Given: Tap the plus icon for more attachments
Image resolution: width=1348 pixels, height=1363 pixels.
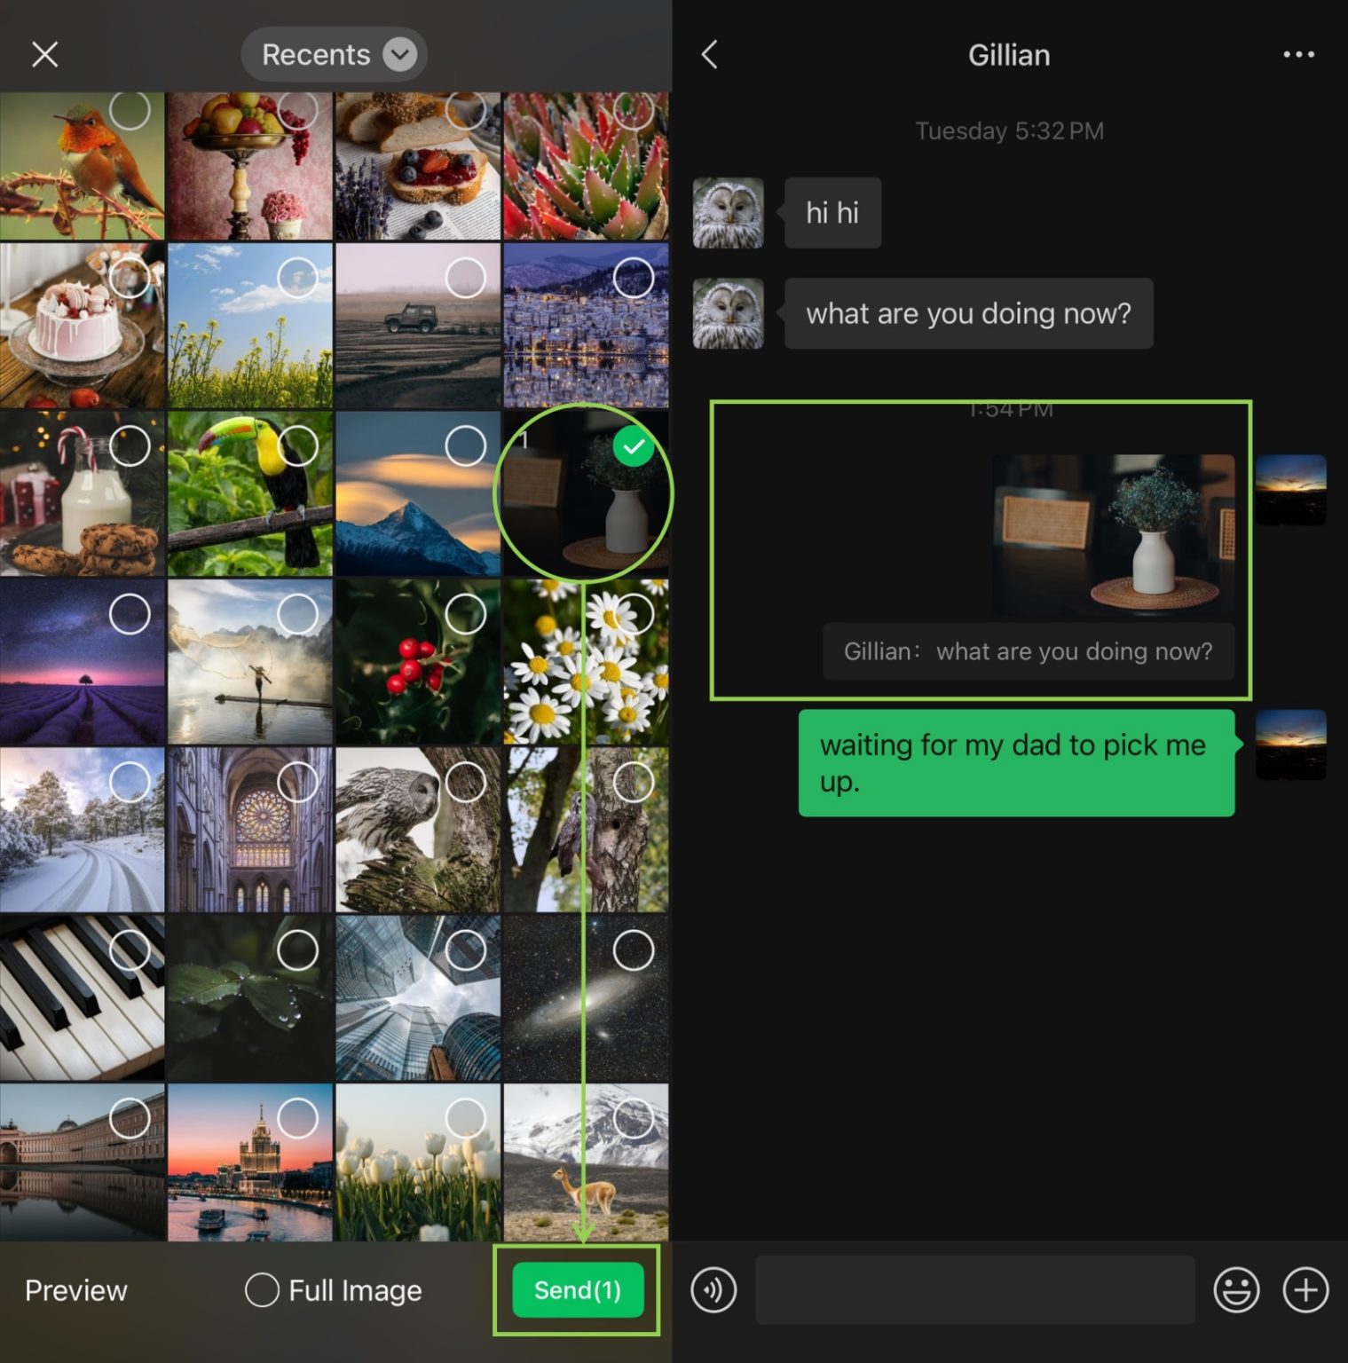Looking at the screenshot, I should pyautogui.click(x=1304, y=1290).
